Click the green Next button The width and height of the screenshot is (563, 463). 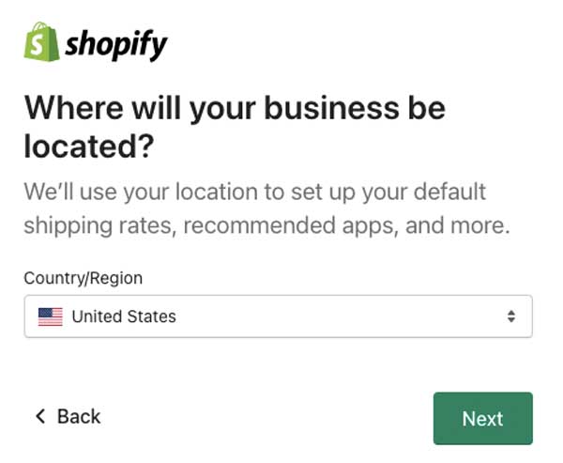click(483, 419)
